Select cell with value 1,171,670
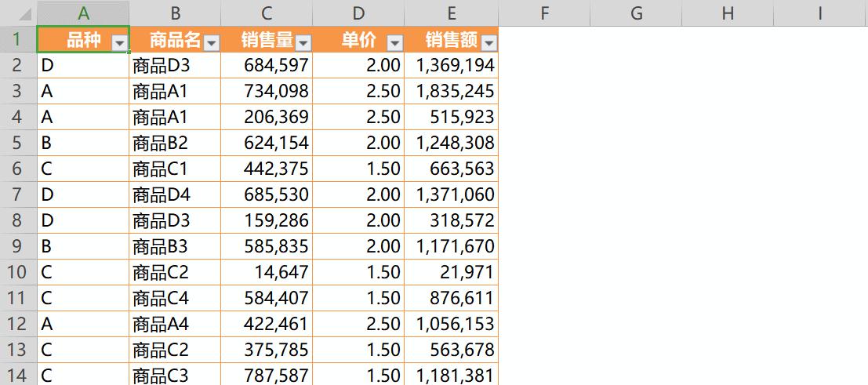The image size is (868, 385). click(x=451, y=246)
